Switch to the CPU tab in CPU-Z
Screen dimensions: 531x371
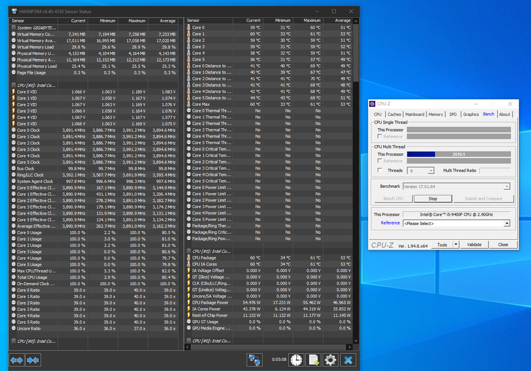click(x=378, y=115)
